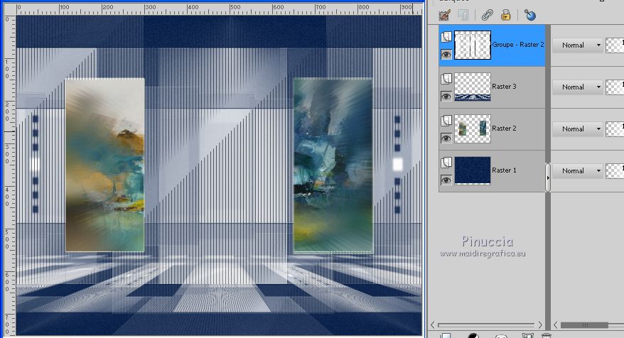624x338 pixels.
Task: Open Normal blend mode dropdown for Raster 1
Action: pyautogui.click(x=577, y=170)
